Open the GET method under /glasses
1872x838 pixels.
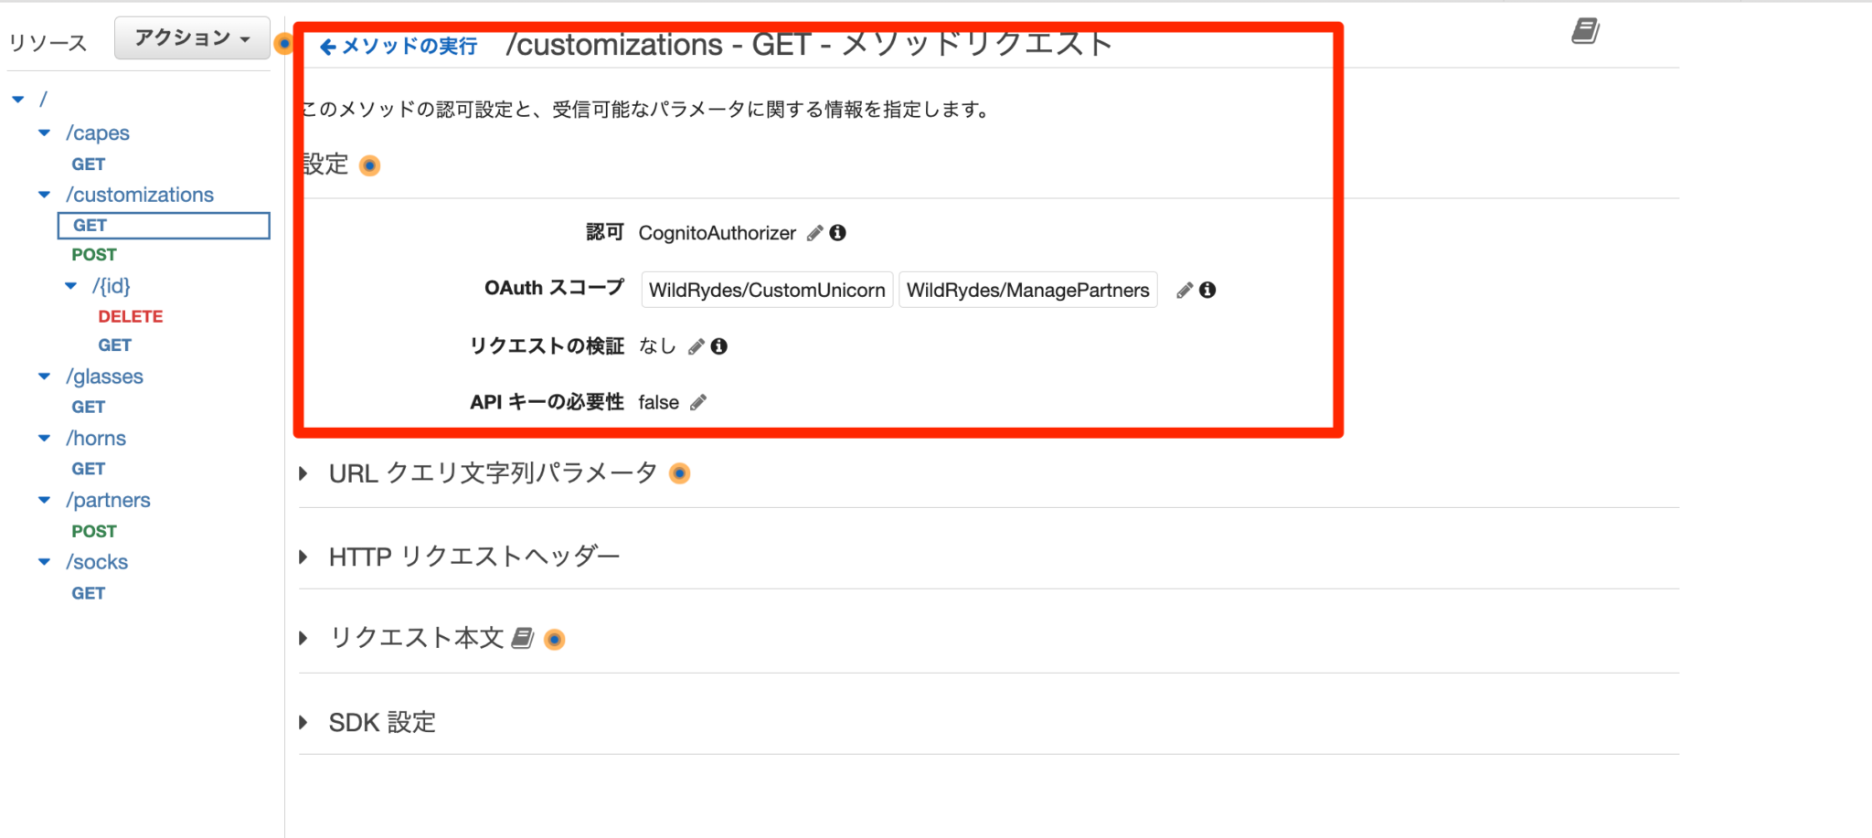click(88, 407)
